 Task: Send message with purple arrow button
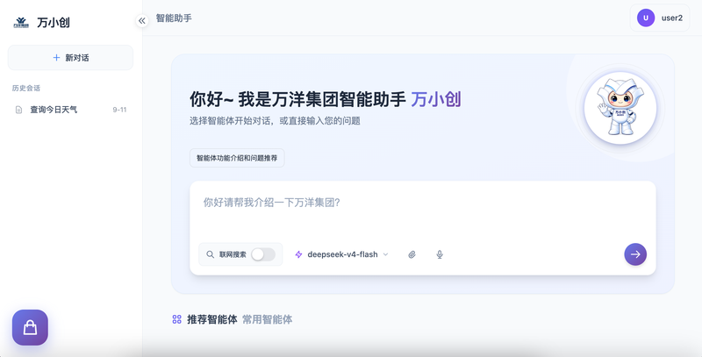[x=635, y=254]
